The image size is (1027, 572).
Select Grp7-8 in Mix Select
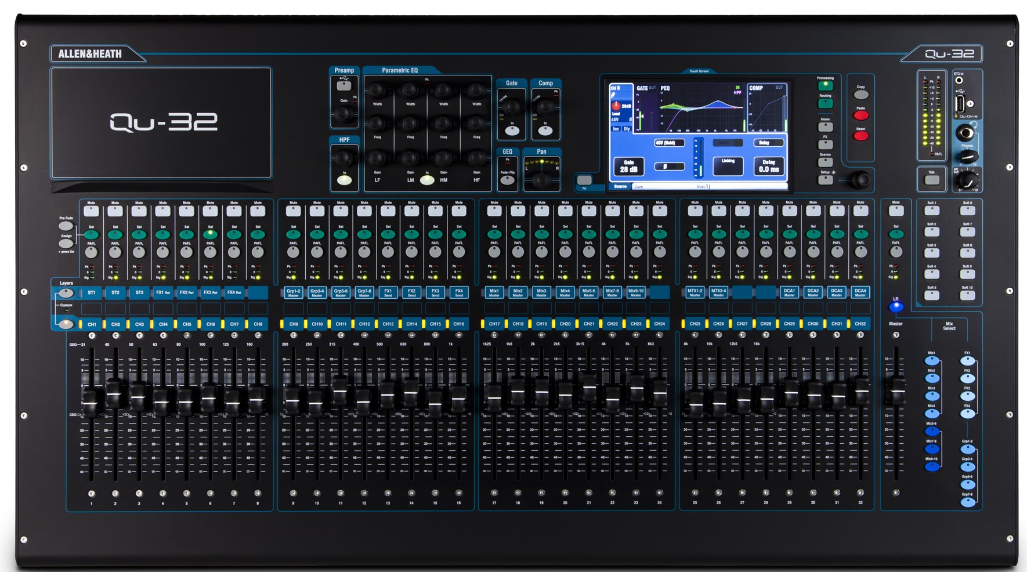(967, 502)
